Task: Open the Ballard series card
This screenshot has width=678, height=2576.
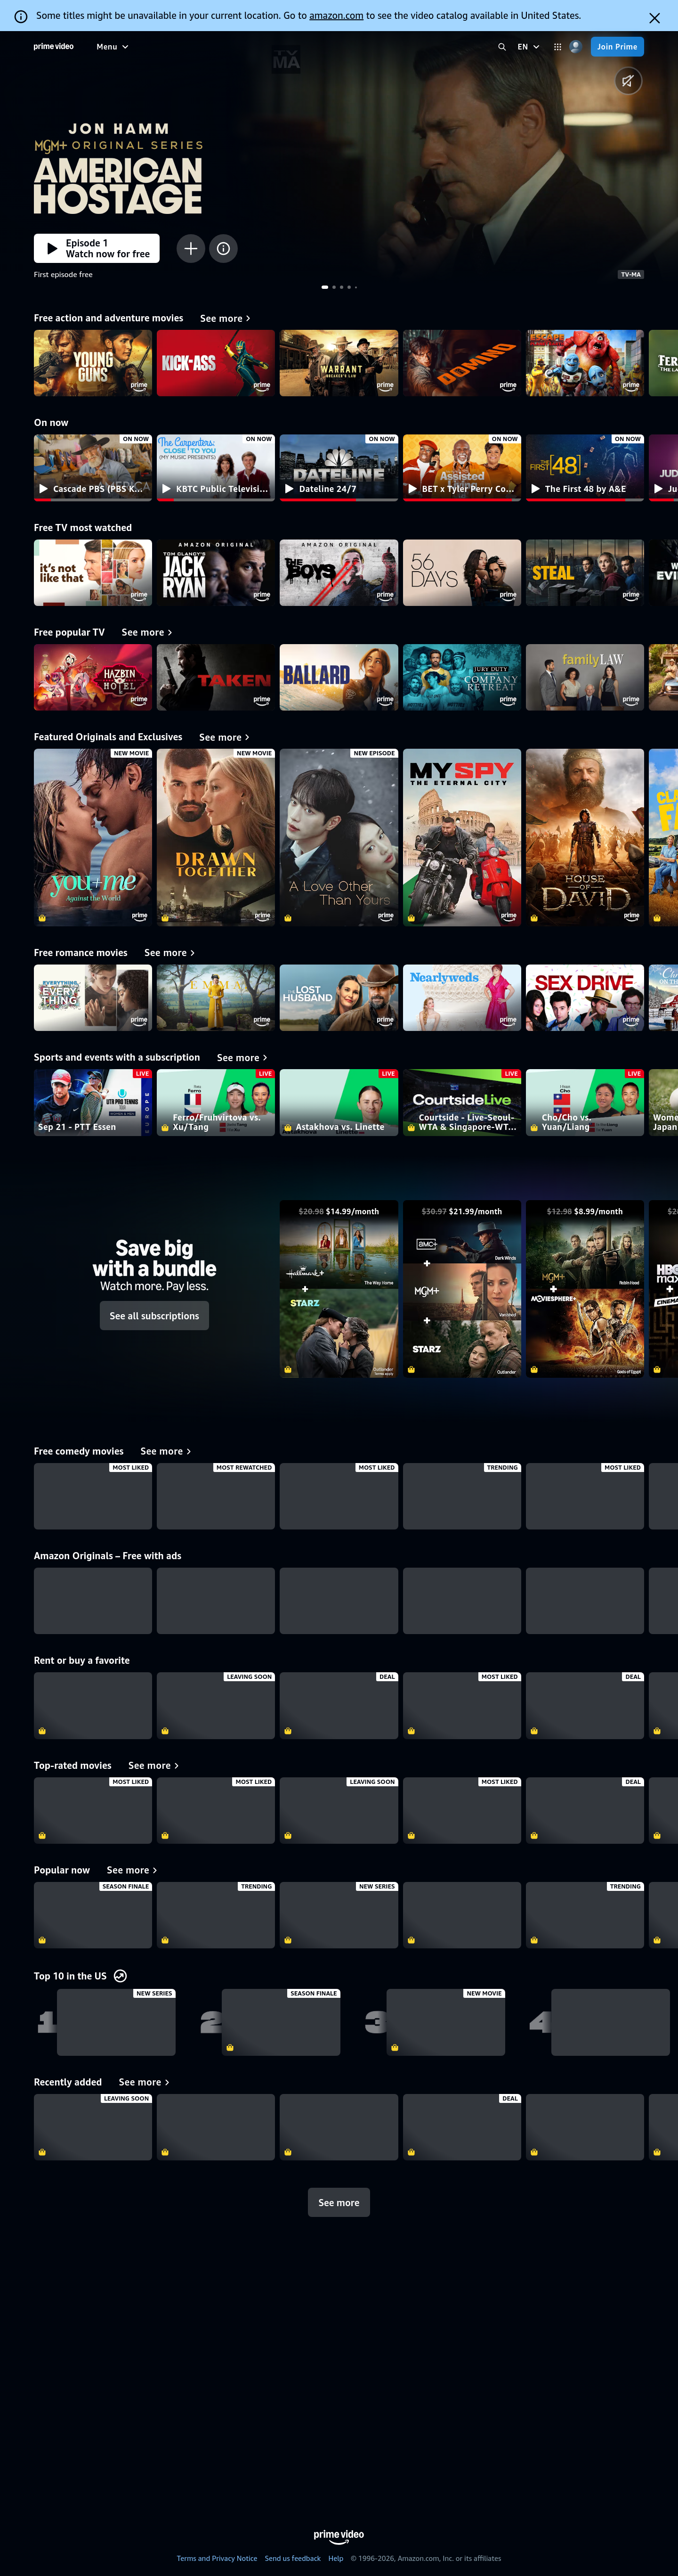Action: [x=339, y=677]
